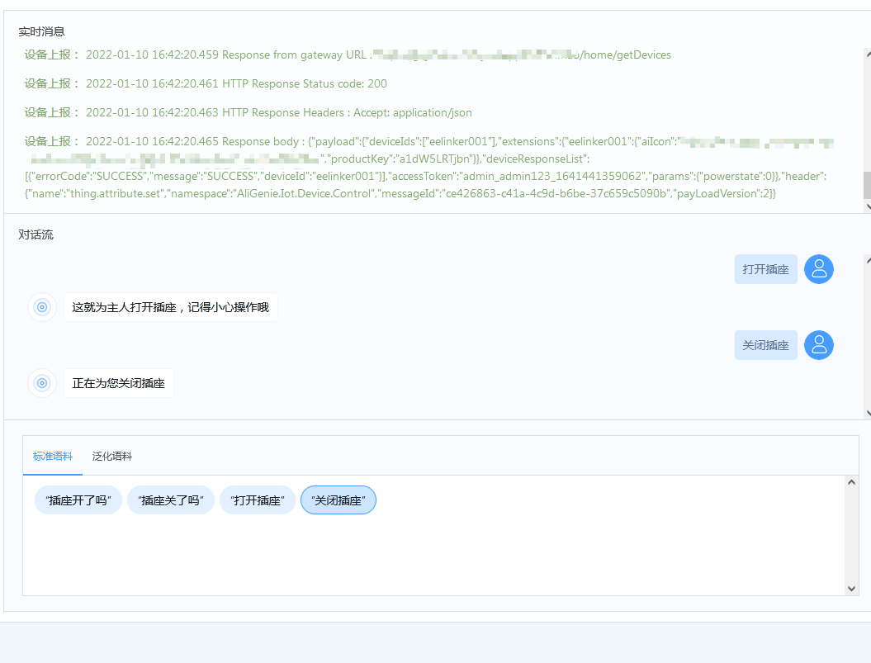Click the log line HTTP Response Status code: 200
The height and width of the screenshot is (663, 871).
(x=206, y=83)
